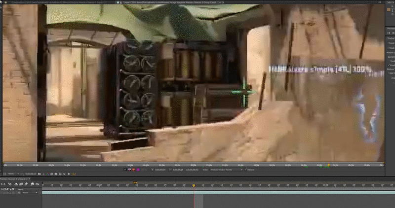Click the layer viewer time ruler bar
Viewport: 395px width, 208px height.
(194, 165)
